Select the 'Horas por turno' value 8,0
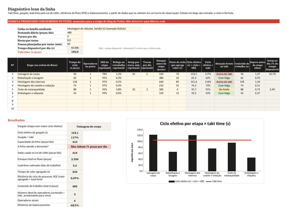The height and width of the screenshot is (207, 287). [x=75, y=40]
